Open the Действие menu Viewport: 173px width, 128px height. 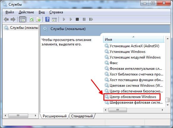26,12
